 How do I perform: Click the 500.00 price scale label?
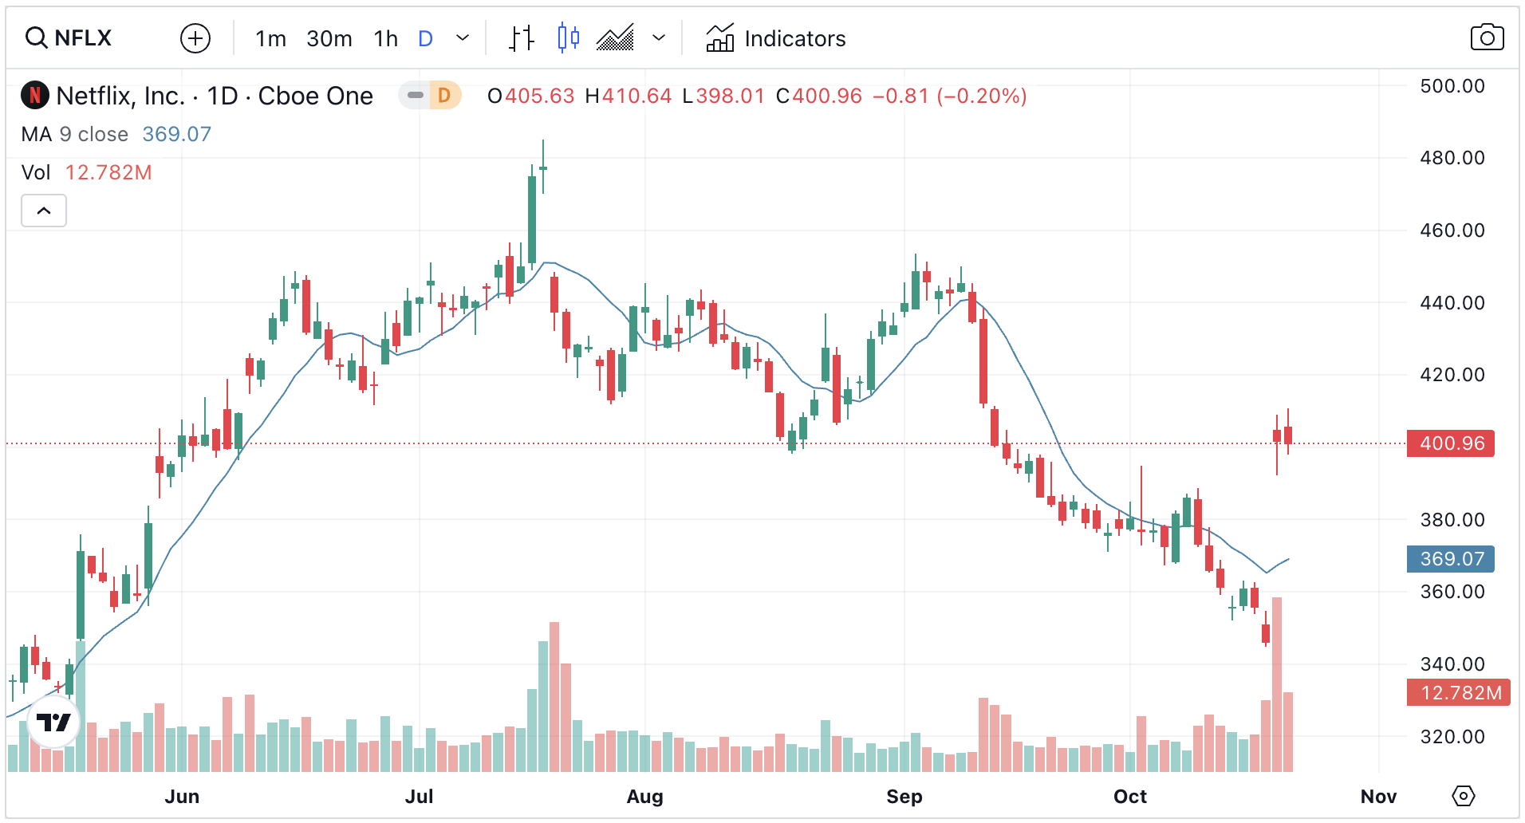tap(1452, 86)
